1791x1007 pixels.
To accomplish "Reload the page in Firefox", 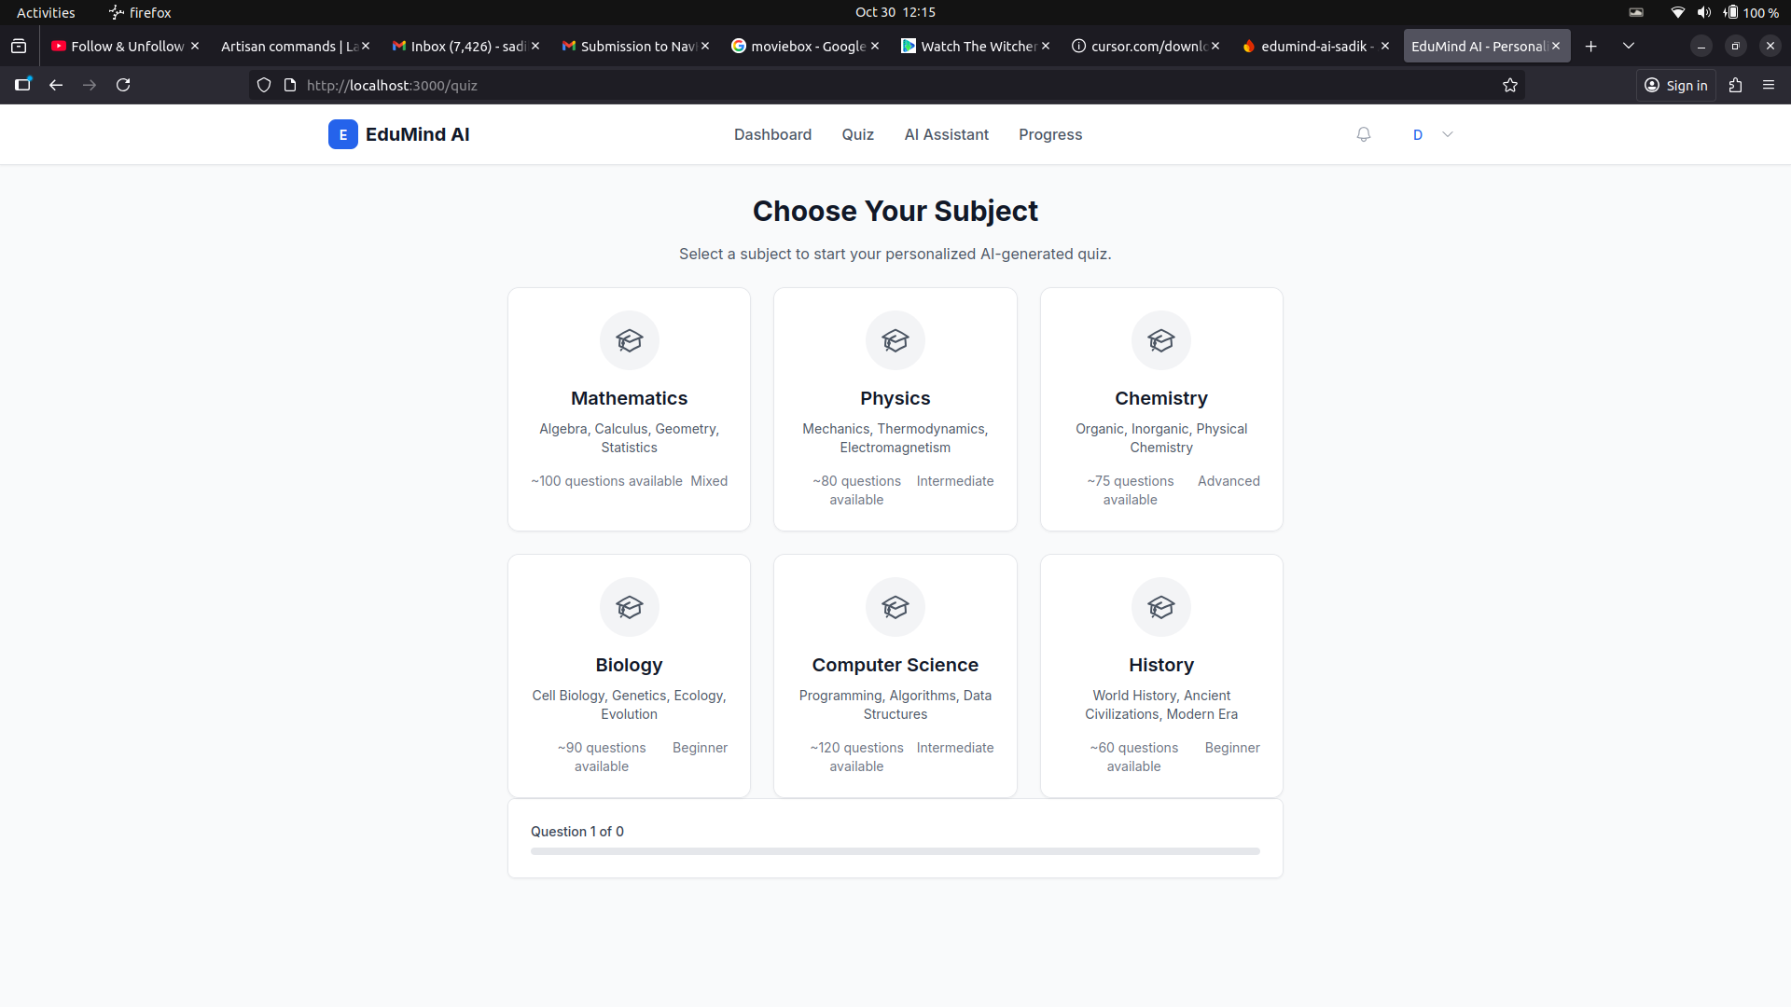I will coord(123,85).
